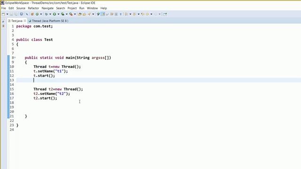Click the Last Edit Location icon
Screen dimensions: 301x169
[x=143, y=14]
